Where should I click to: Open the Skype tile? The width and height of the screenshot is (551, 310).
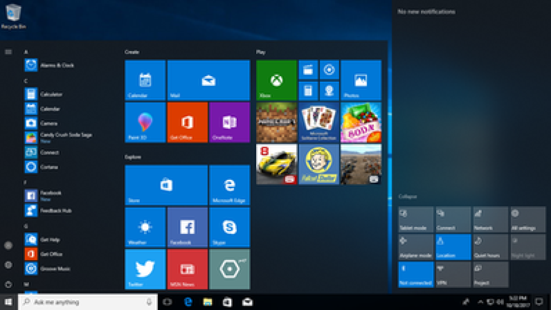(x=229, y=227)
